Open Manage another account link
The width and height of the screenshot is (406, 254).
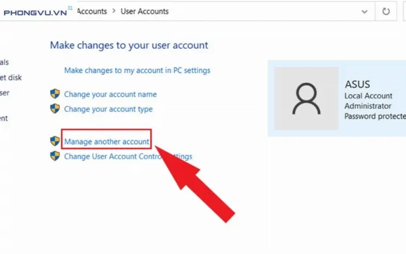pyautogui.click(x=107, y=142)
